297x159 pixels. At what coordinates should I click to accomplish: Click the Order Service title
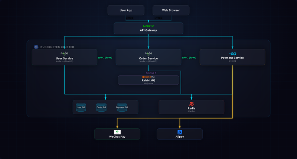(x=148, y=58)
